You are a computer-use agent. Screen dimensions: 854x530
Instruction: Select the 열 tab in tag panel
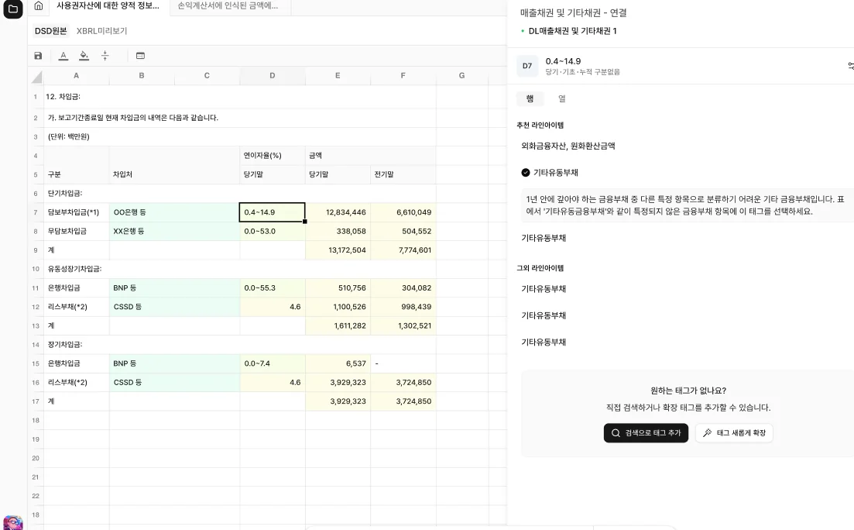[562, 99]
